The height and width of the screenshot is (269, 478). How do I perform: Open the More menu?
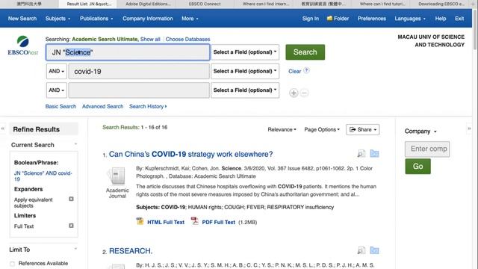[190, 19]
